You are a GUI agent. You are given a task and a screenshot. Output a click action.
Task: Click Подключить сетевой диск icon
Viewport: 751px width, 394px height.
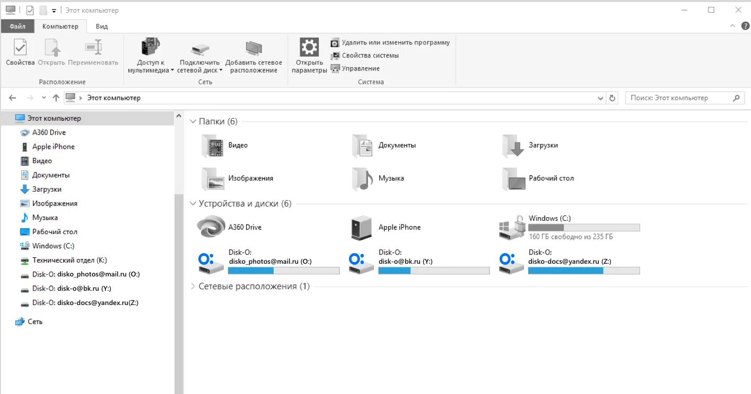click(x=200, y=50)
